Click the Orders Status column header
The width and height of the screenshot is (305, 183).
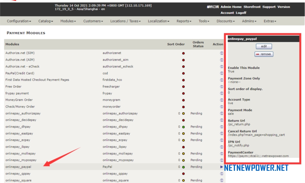[198, 44]
